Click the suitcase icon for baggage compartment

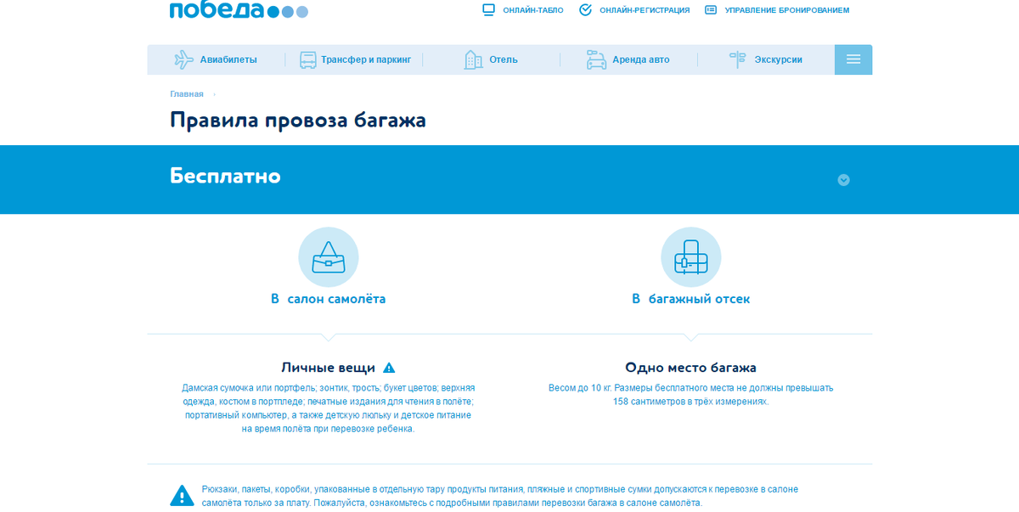[691, 256]
